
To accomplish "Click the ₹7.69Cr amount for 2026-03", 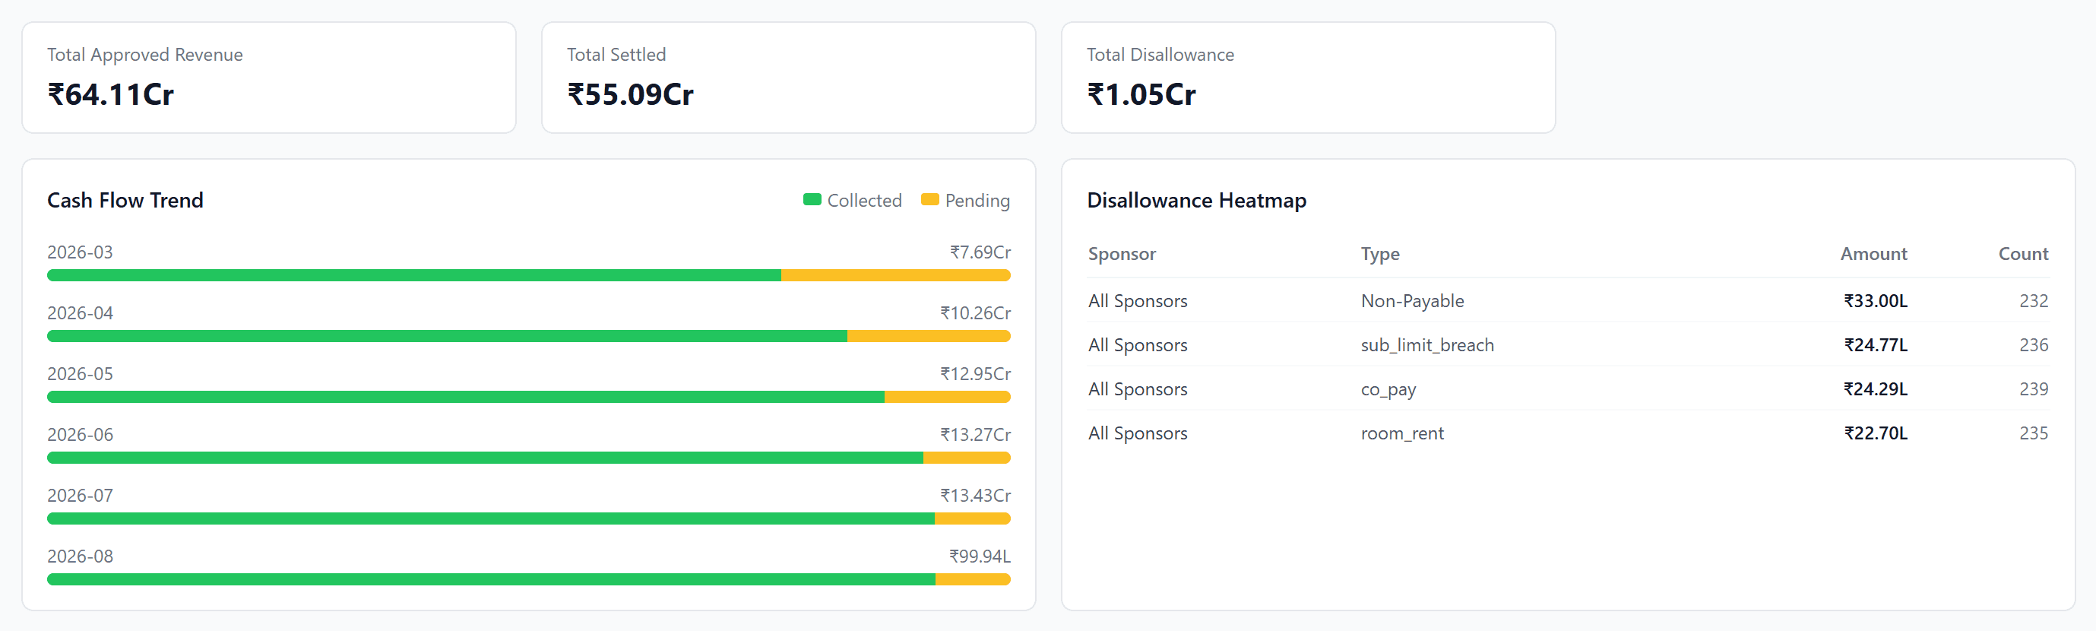I will tap(980, 252).
